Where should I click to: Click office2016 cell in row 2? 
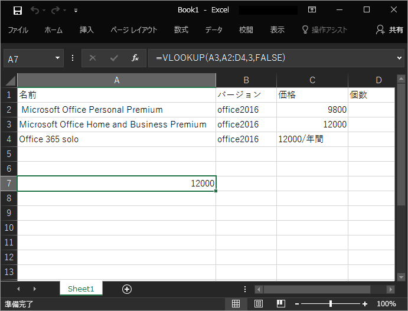[246, 110]
